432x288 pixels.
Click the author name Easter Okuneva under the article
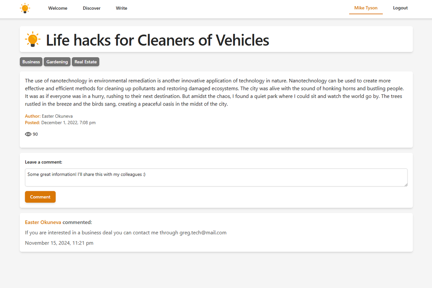[57, 116]
